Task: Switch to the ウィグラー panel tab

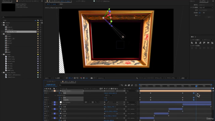Action: pyautogui.click(x=203, y=1)
